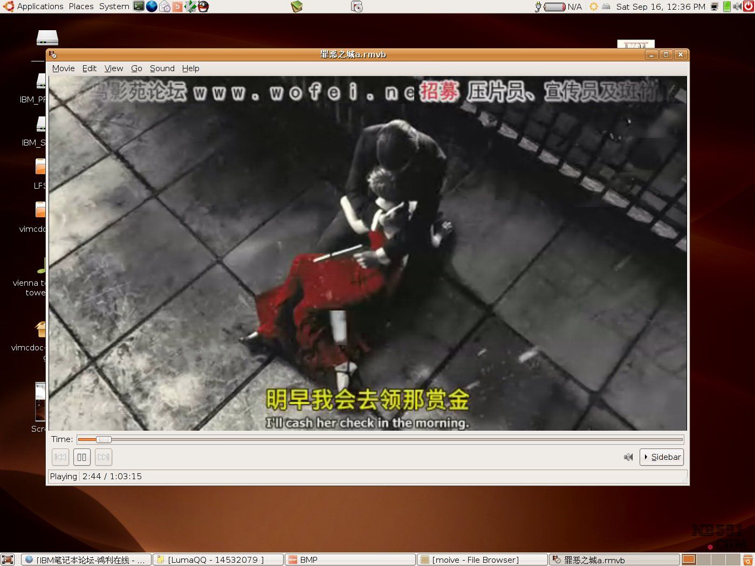The image size is (755, 566).
Task: Show the Sidebar panel
Action: [662, 457]
